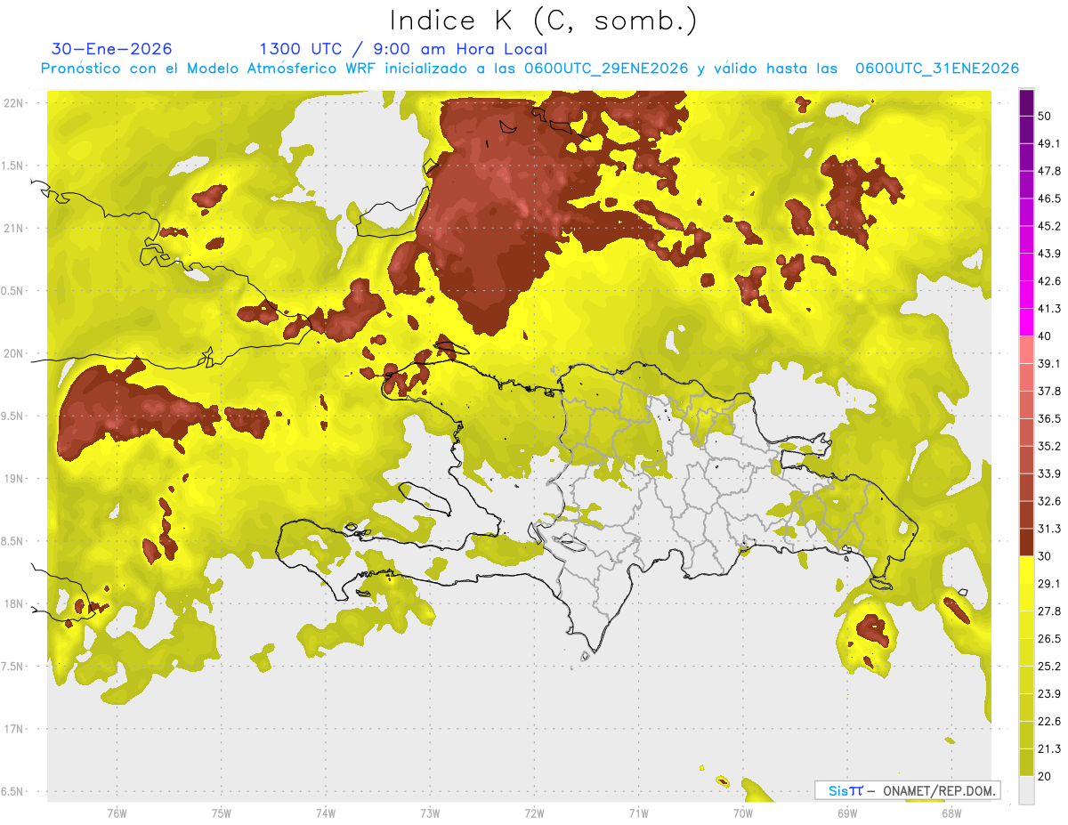Pick the dark brown swatch between 30 and 31.3

[1026, 543]
